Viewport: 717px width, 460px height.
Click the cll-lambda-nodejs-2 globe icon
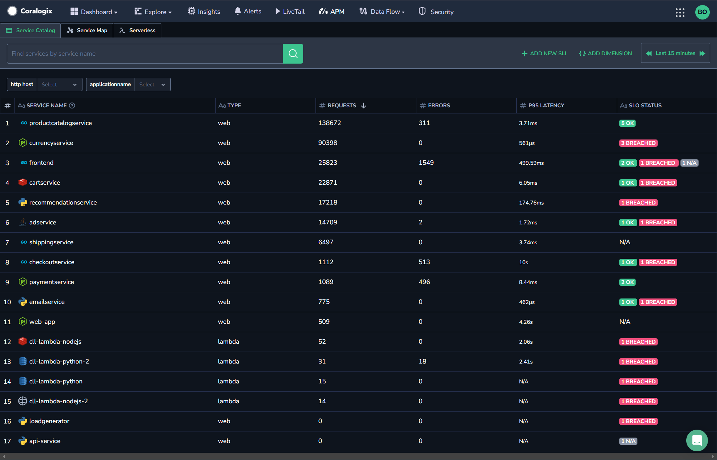[23, 401]
